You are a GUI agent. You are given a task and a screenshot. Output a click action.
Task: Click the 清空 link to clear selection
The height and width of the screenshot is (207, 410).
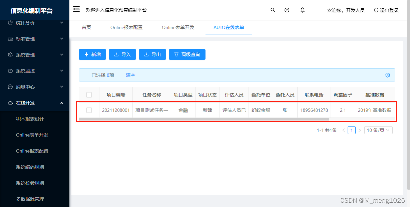(x=130, y=75)
